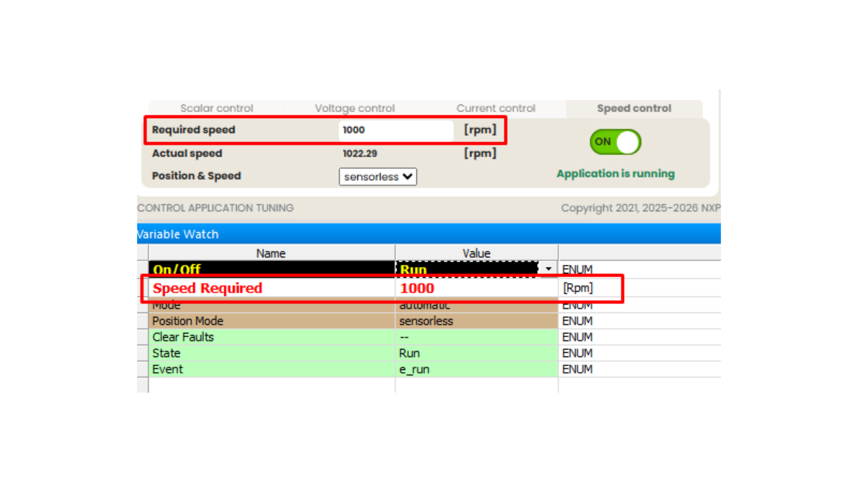
Task: Click the [Rpm] unit of Speed Required
Action: click(x=578, y=288)
